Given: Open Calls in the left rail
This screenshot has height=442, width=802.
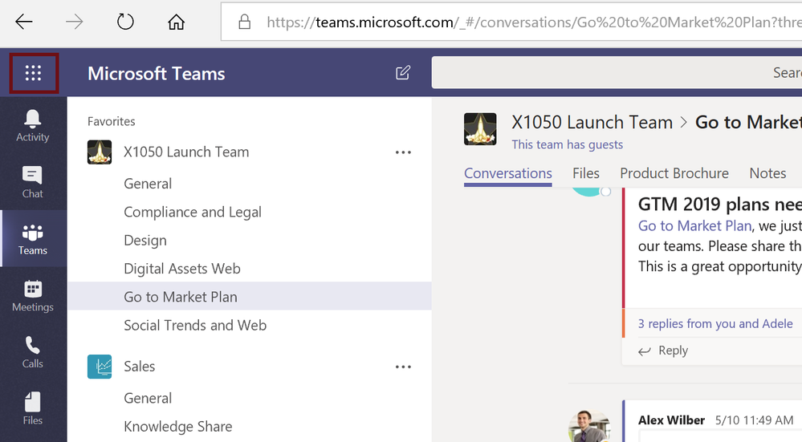Looking at the screenshot, I should click(33, 352).
